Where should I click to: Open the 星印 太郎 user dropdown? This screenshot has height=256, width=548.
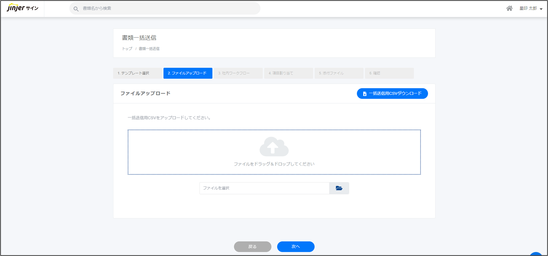click(x=531, y=8)
